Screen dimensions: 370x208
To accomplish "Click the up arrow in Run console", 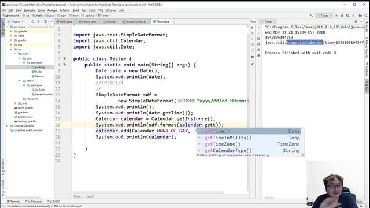I will [258, 28].
